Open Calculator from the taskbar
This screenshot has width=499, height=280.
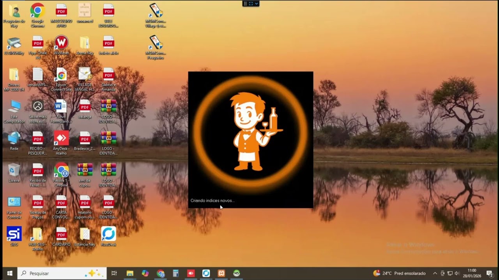click(x=176, y=273)
